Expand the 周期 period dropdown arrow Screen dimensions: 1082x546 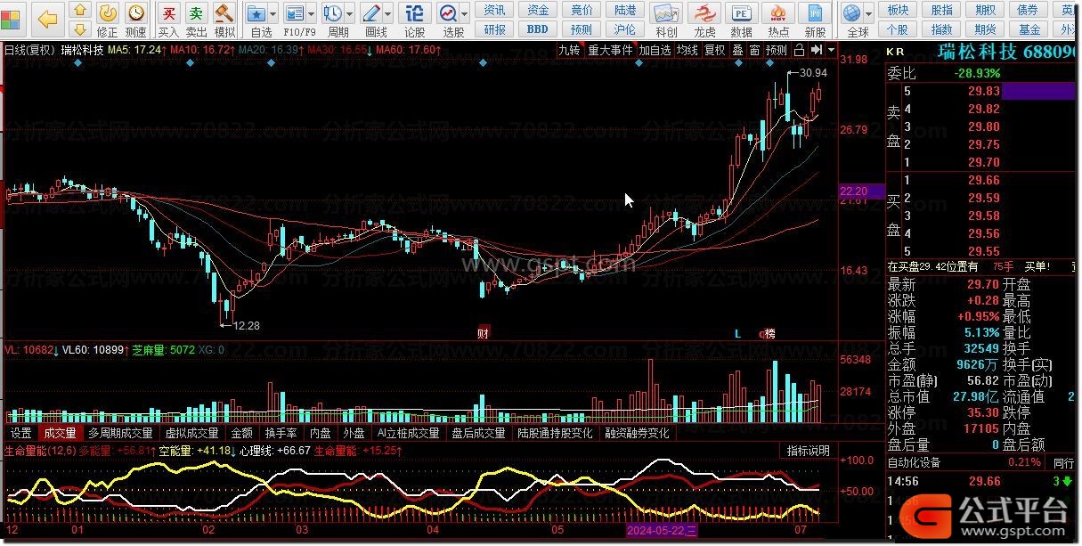(348, 13)
